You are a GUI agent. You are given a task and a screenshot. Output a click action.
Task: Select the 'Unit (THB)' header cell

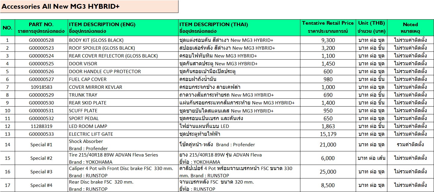pos(371,28)
